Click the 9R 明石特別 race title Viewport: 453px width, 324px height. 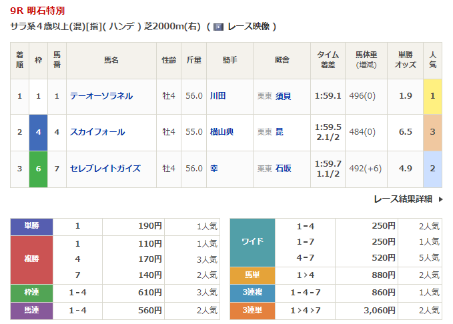[x=37, y=11]
